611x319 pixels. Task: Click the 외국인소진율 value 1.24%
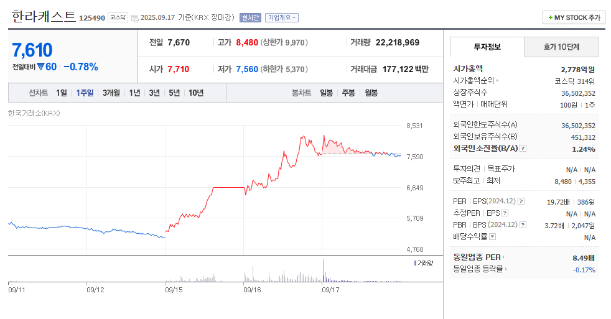[584, 149]
